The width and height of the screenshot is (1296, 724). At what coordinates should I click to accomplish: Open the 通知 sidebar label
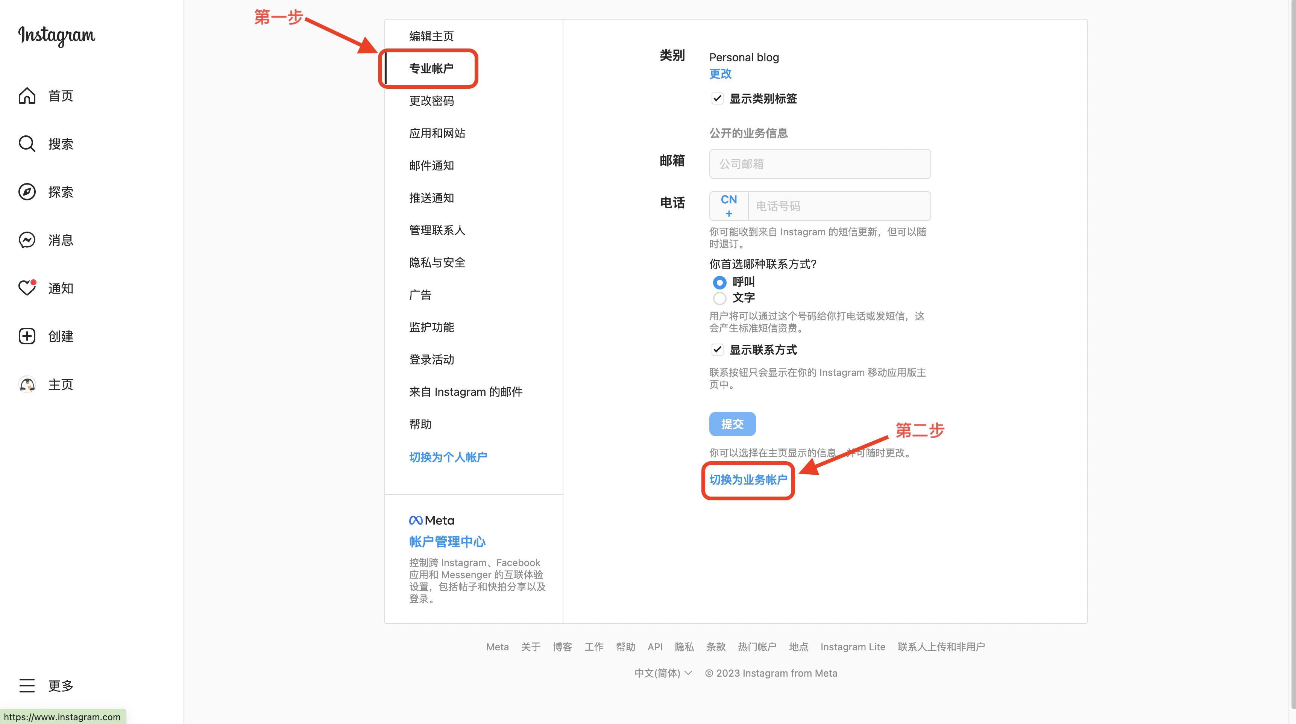point(61,288)
